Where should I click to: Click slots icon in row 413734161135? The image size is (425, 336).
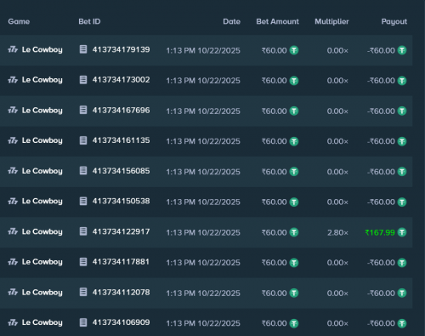point(13,141)
